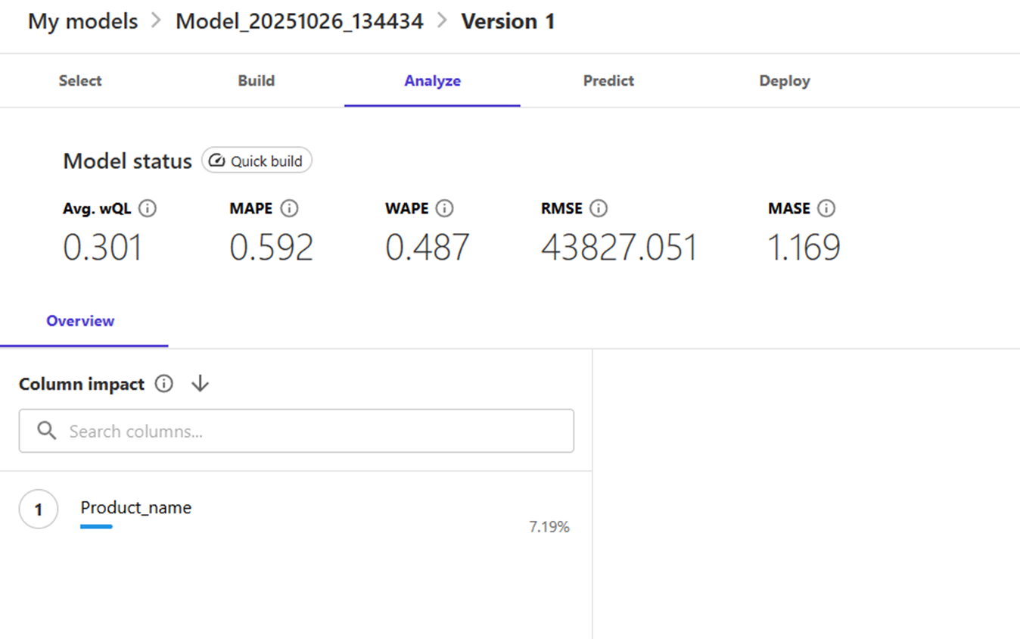The width and height of the screenshot is (1020, 639).
Task: Open the Deploy tab
Action: click(785, 81)
